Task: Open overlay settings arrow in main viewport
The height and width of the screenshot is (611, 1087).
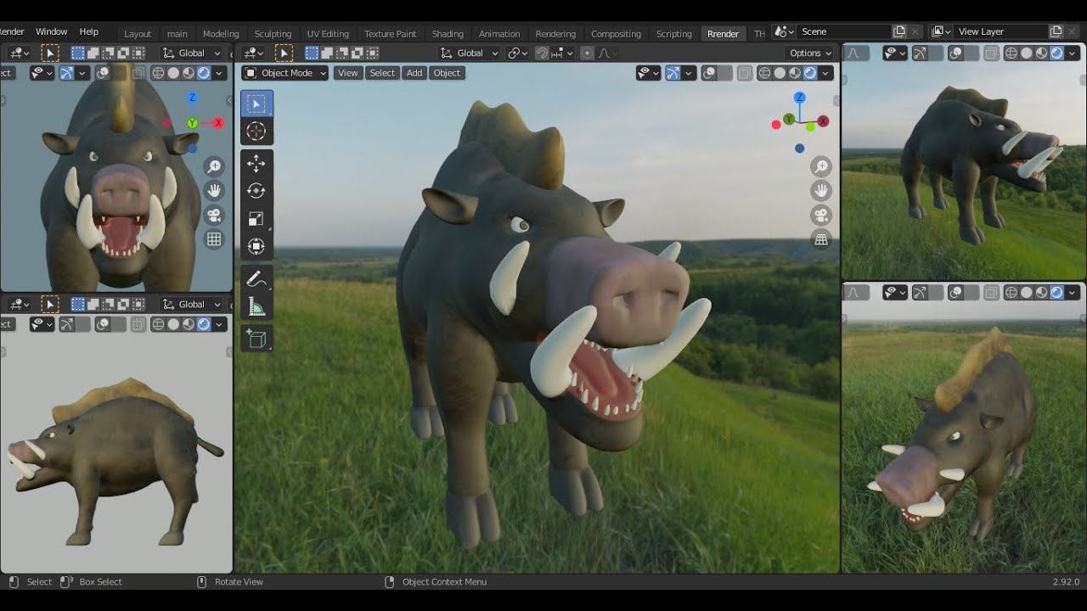Action: coord(725,73)
